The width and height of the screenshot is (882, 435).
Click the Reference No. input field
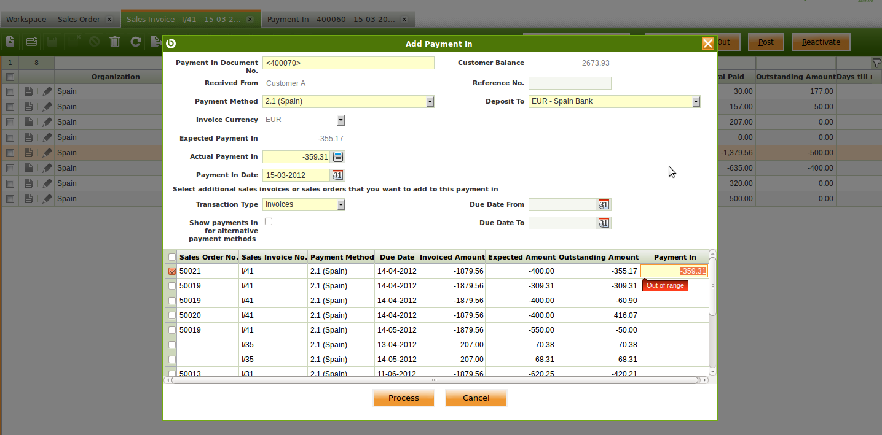(x=570, y=83)
